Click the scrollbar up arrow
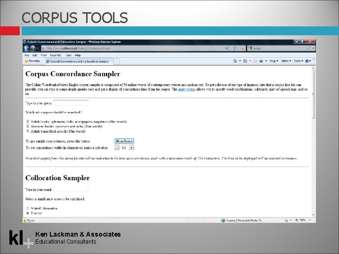Image resolution: width=339 pixels, height=254 pixels. (313, 68)
